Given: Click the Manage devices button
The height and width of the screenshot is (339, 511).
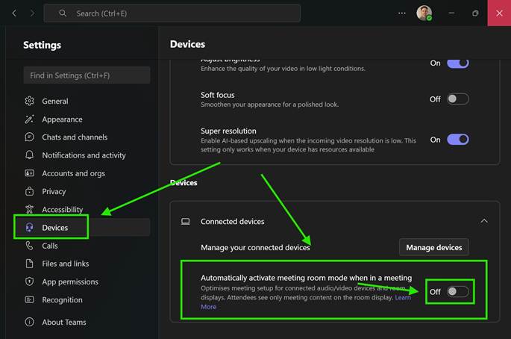Looking at the screenshot, I should coord(433,247).
